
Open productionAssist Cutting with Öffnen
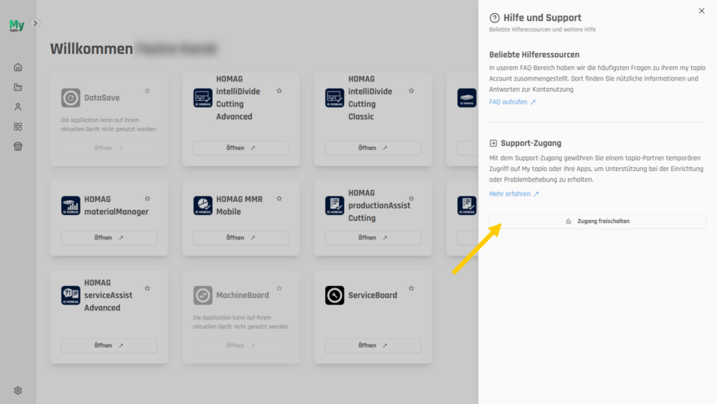pos(373,238)
